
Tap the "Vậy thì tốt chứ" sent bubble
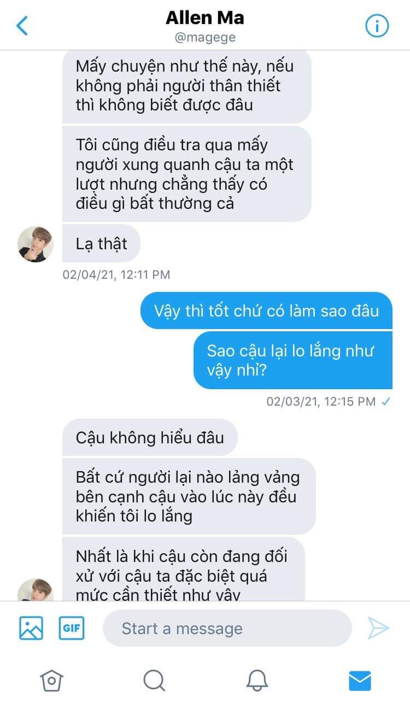(x=266, y=310)
